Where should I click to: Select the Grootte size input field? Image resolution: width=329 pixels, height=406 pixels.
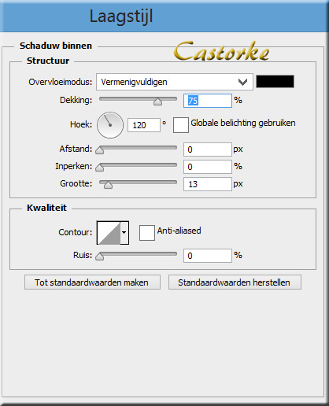(208, 184)
